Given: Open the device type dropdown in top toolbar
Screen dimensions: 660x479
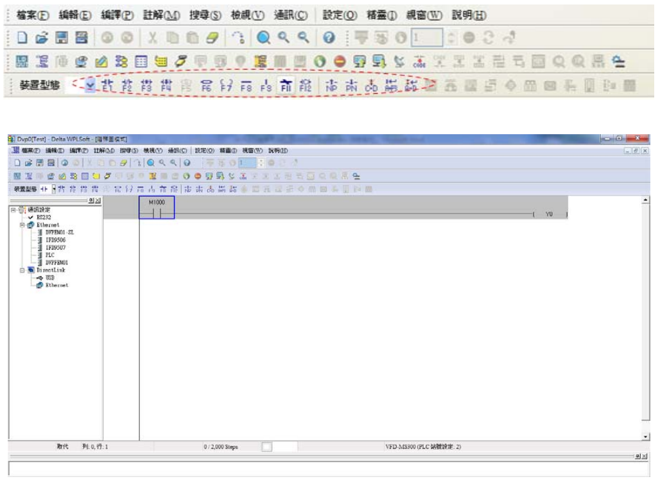Looking at the screenshot, I should coord(90,84).
